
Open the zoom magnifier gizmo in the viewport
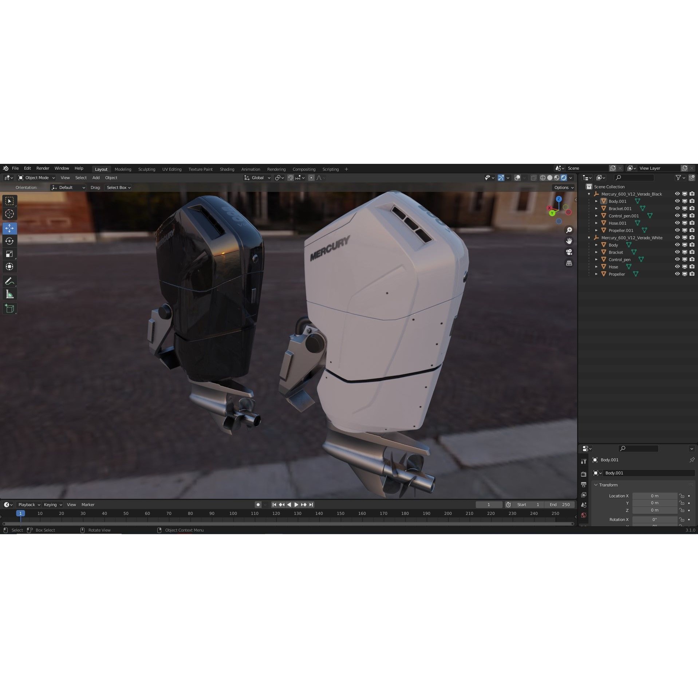[x=569, y=230]
